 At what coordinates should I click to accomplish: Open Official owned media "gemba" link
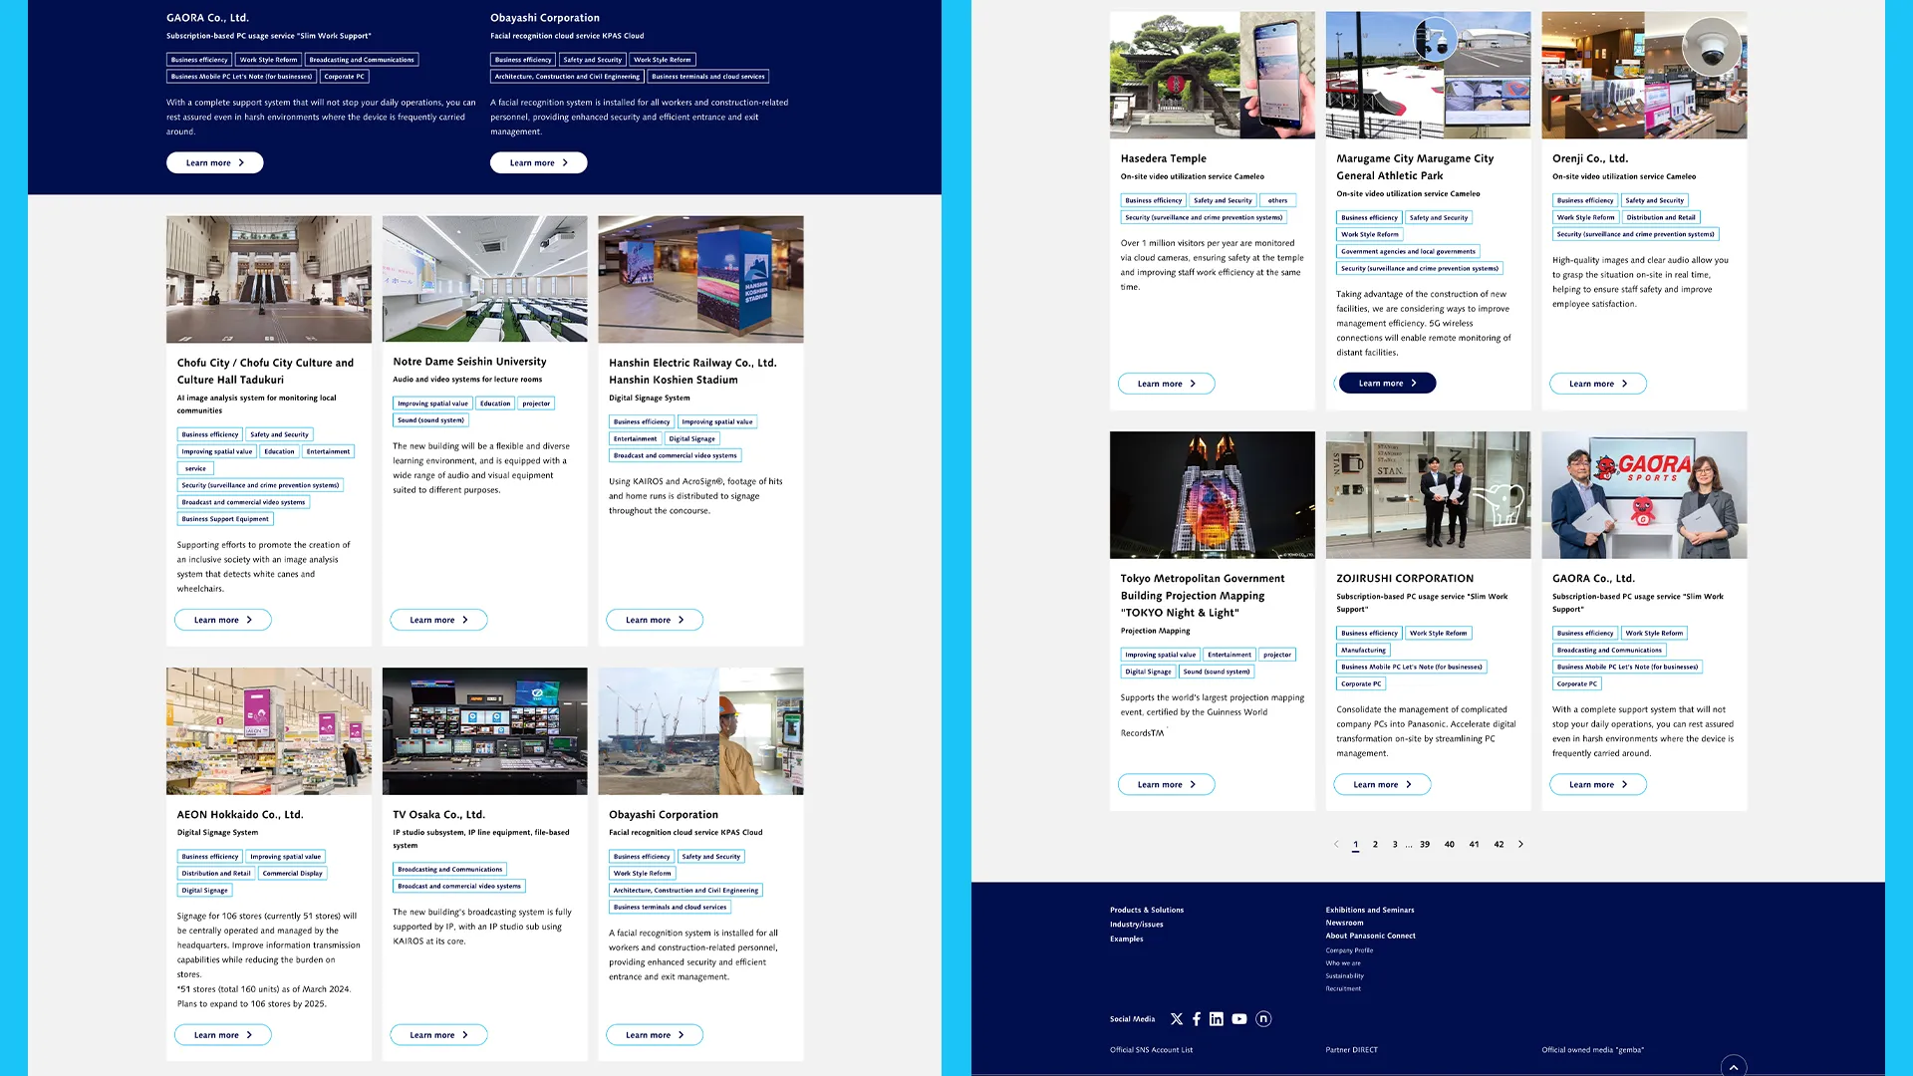click(x=1593, y=1050)
